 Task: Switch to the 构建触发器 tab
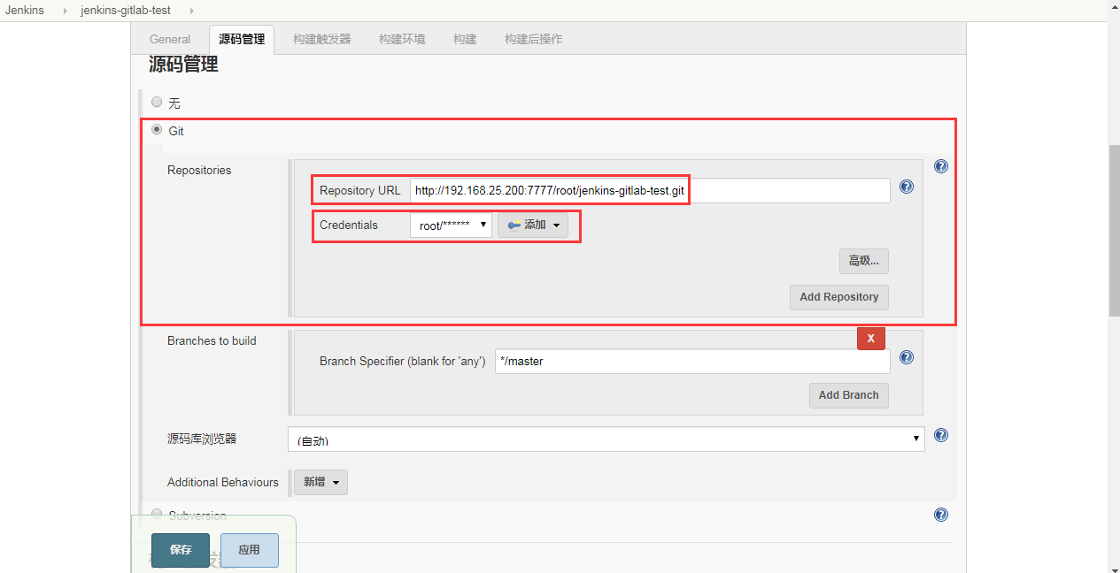click(x=321, y=39)
